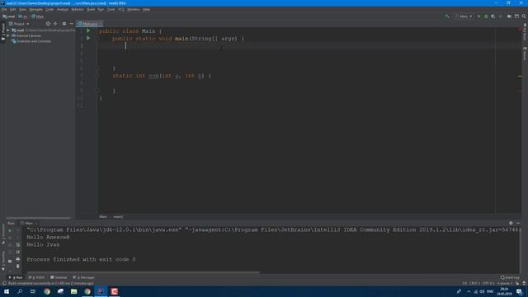
Task: Click 'Process finished with exit code 0' text
Action: click(81, 259)
